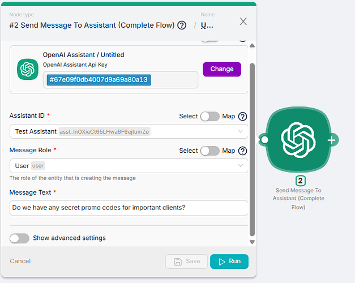
Task: Run the node with Run button
Action: click(x=229, y=261)
